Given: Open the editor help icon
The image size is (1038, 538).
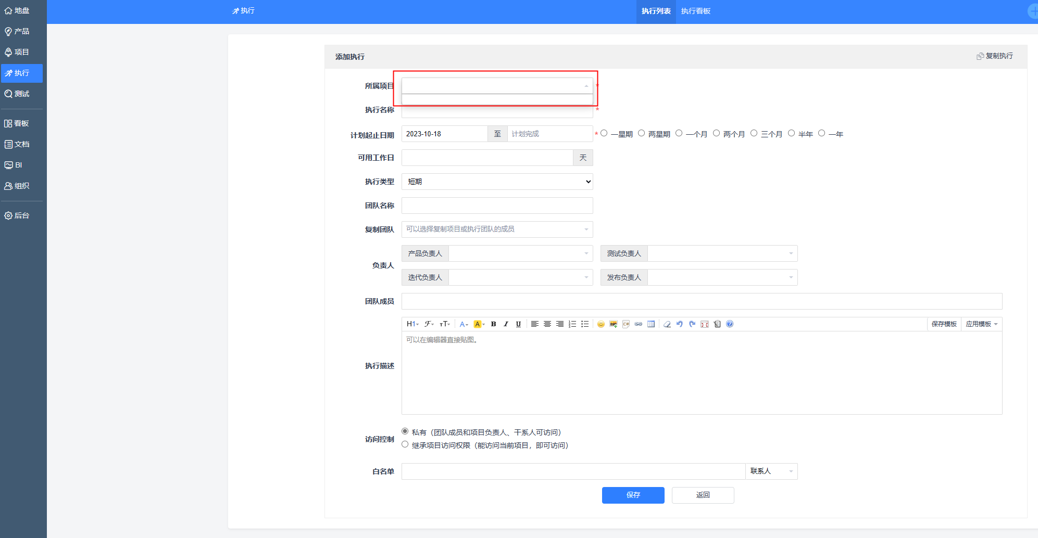Looking at the screenshot, I should [730, 324].
